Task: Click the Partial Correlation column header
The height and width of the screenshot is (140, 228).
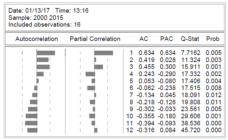Action: click(95, 39)
